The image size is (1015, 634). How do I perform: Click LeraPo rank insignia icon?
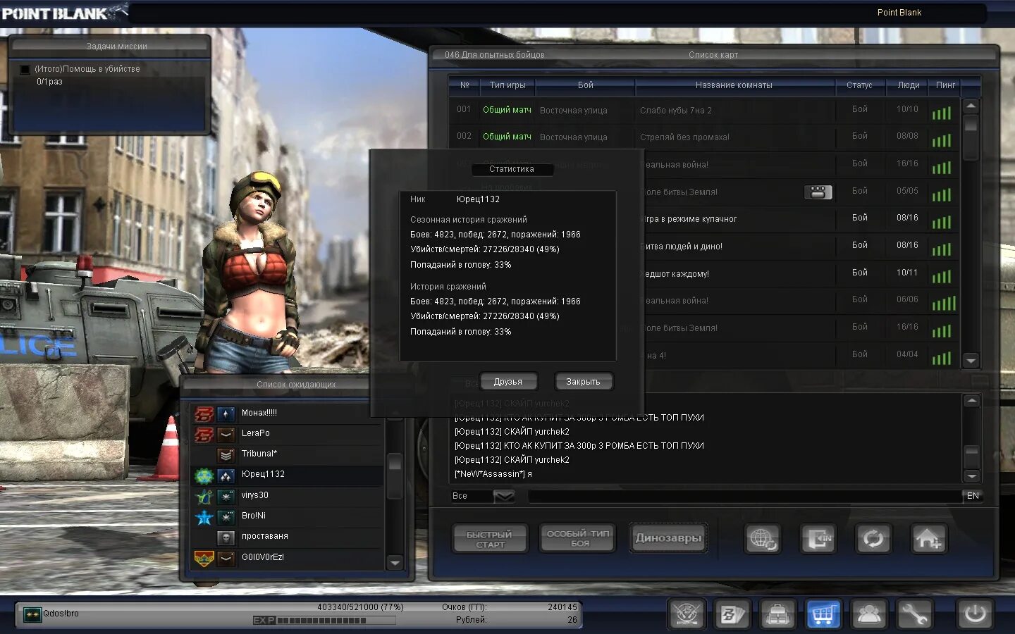[x=226, y=434]
